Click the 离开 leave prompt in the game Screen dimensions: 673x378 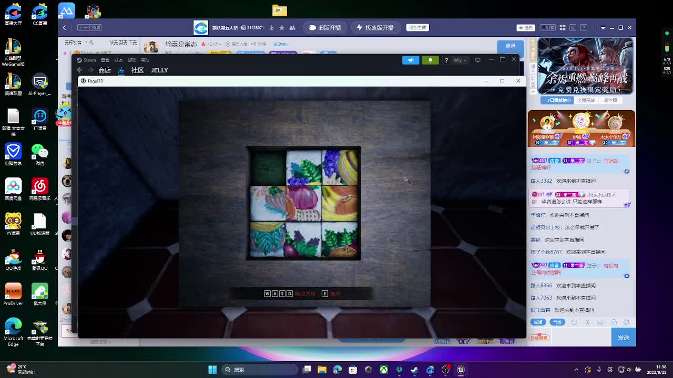pos(332,294)
